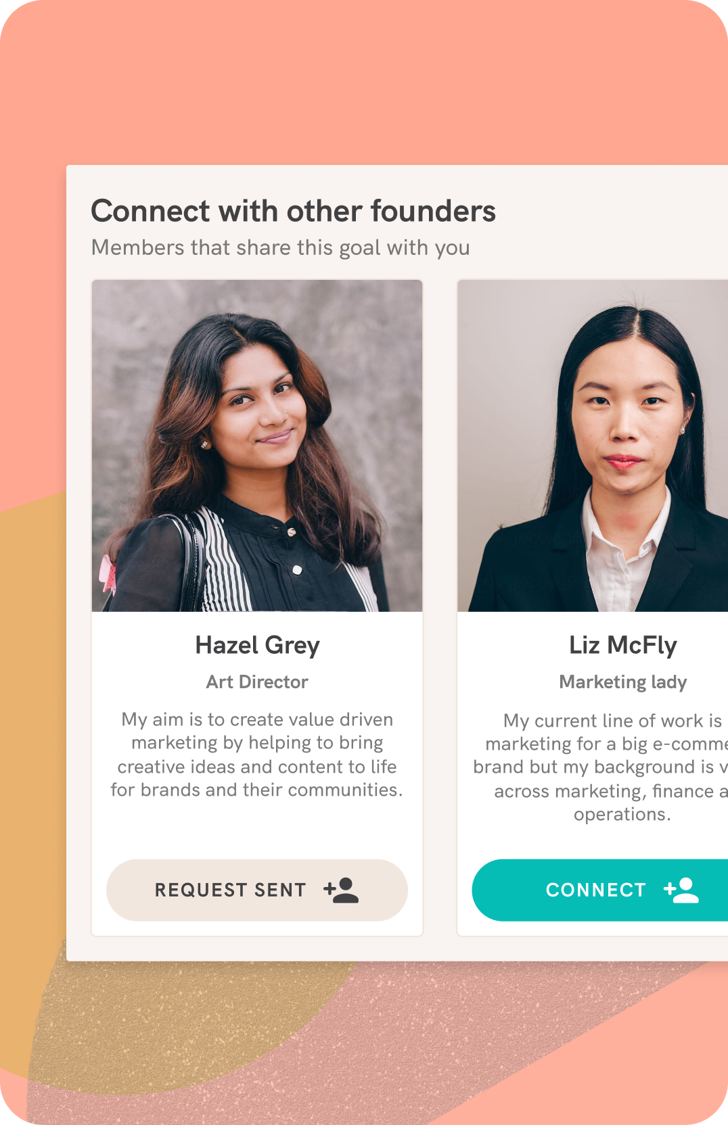Image resolution: width=728 pixels, height=1125 pixels.
Task: Click the add-person icon on Request Sent button
Action: [x=342, y=890]
